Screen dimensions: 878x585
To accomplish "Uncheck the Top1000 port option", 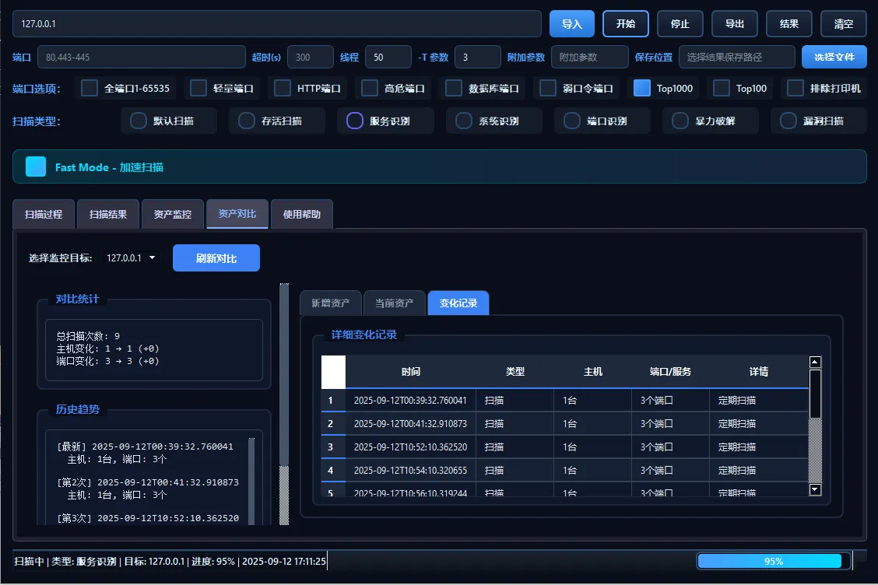I will (x=643, y=88).
